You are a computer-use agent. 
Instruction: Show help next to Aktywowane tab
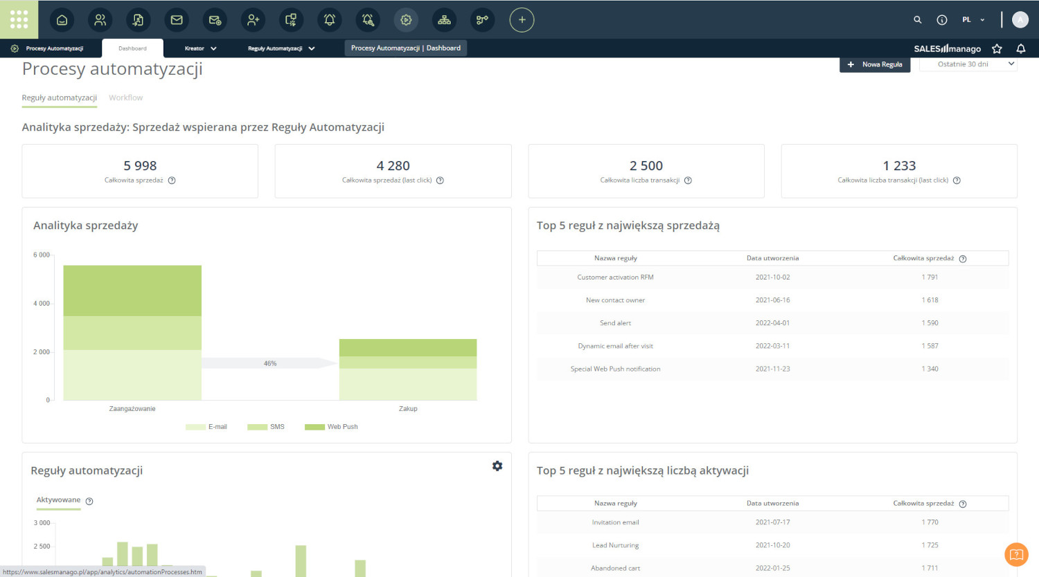(89, 501)
